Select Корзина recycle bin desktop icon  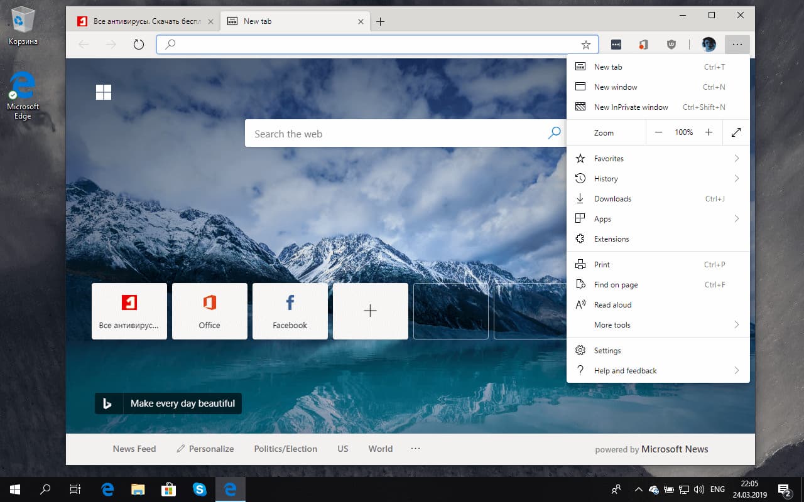pyautogui.click(x=23, y=26)
